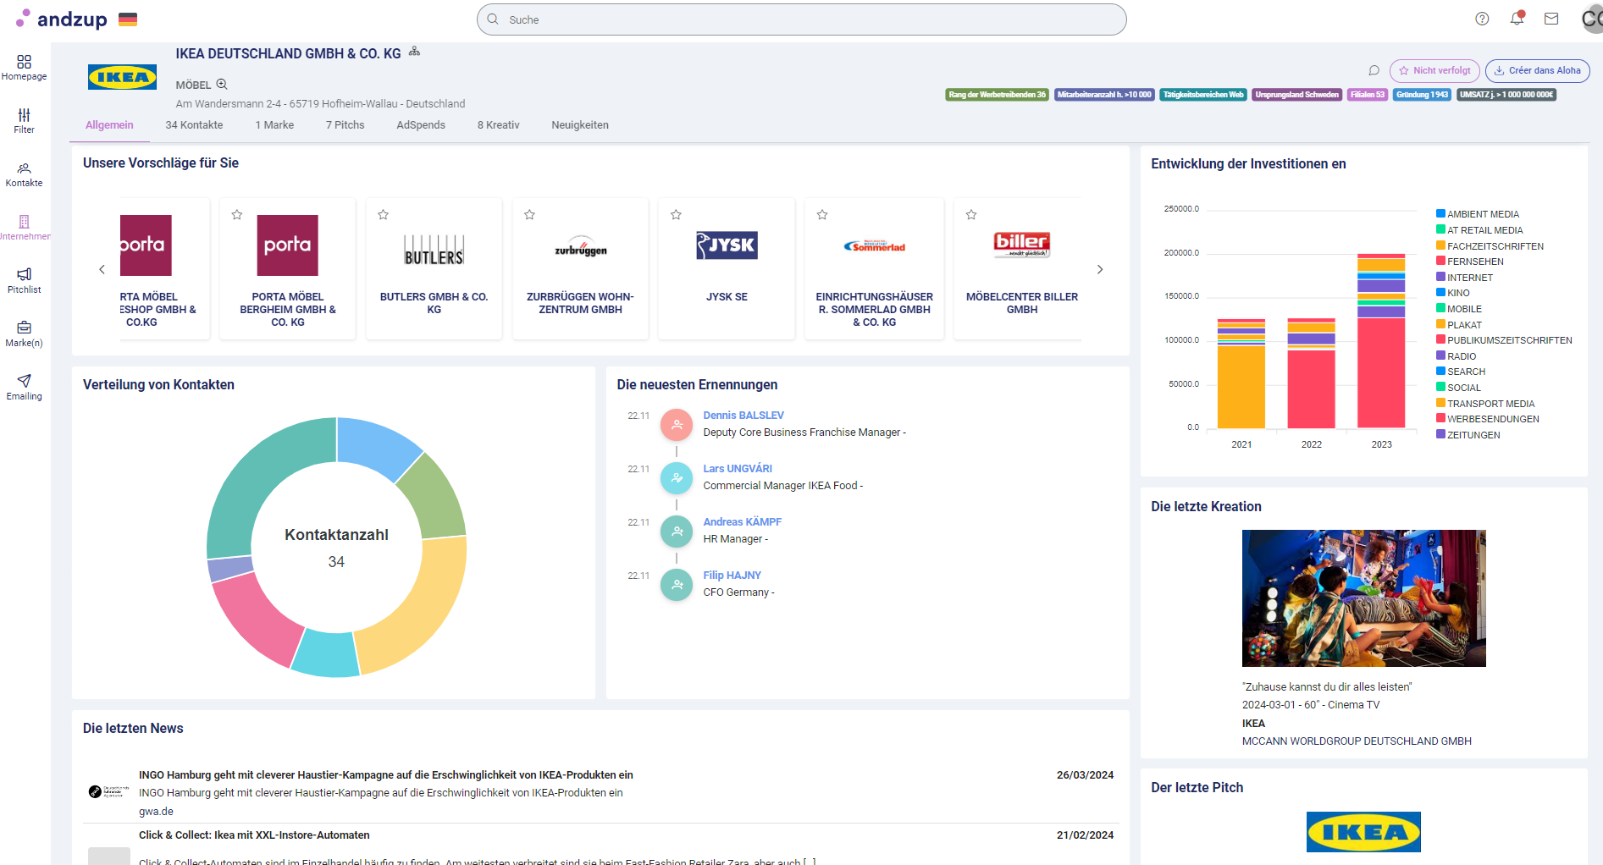
Task: Click Dennis BALSLEV's appointment icon
Action: 677,425
